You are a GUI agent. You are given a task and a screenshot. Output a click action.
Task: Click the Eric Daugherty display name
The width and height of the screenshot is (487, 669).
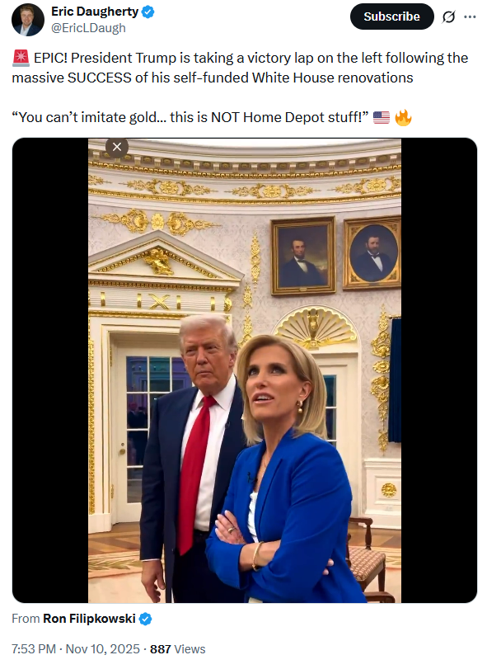95,12
